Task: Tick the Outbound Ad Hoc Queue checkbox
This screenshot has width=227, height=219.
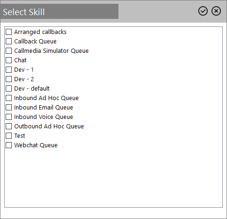Action: coord(8,126)
